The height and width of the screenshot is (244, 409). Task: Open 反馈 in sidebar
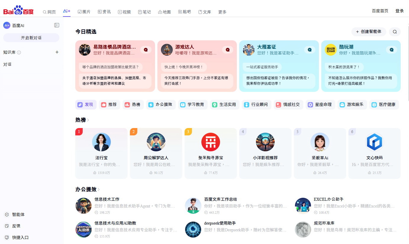[13, 226]
